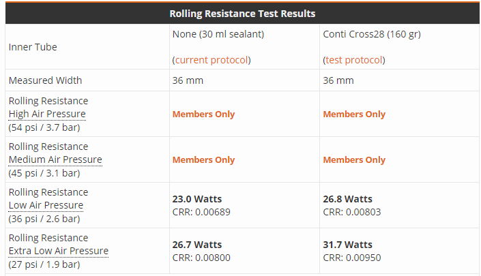
Task: Click Members Only for High Pressure, sealant column
Action: (x=203, y=114)
